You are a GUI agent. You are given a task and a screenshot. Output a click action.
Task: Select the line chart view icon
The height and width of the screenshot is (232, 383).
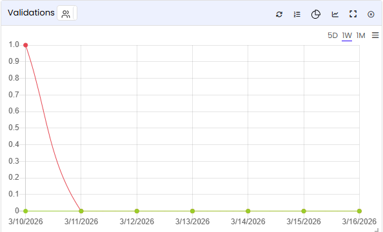click(335, 14)
